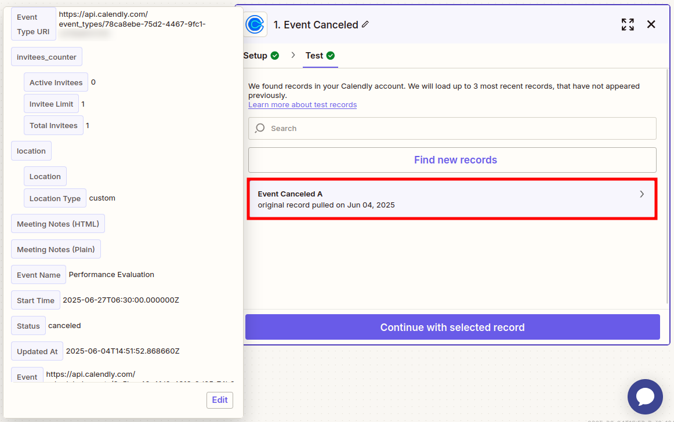This screenshot has height=422, width=674.
Task: Click the Calendly app logo icon
Action: click(255, 24)
